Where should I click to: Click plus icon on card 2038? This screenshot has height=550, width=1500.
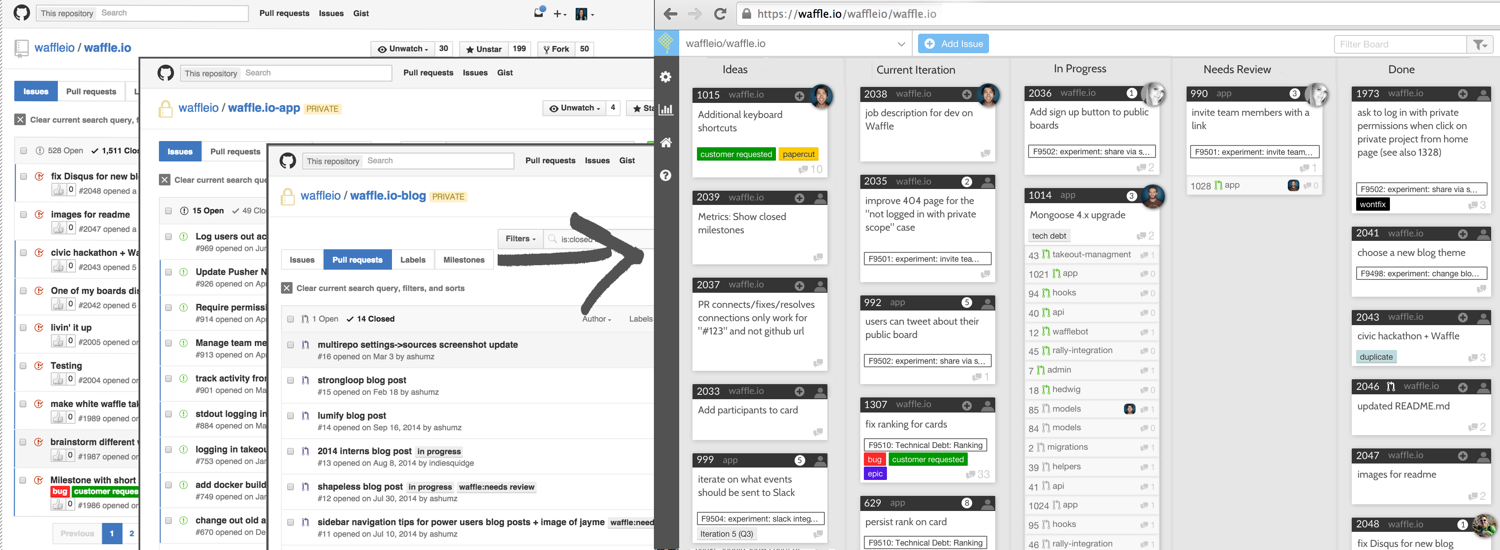(966, 94)
